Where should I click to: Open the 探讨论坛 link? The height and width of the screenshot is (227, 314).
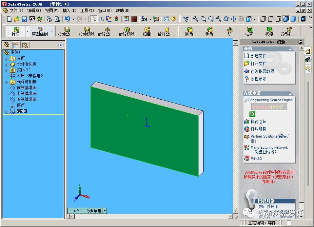(258, 122)
